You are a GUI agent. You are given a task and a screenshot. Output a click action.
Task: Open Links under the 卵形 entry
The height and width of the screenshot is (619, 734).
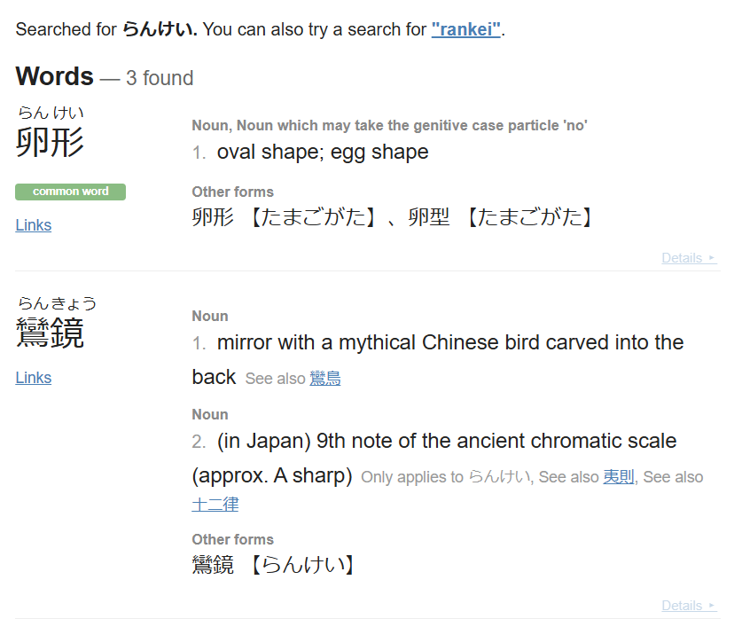pyautogui.click(x=34, y=225)
